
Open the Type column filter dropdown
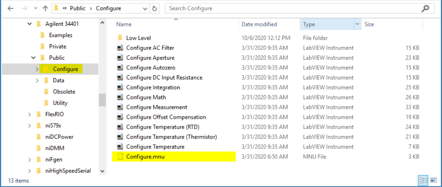(x=358, y=24)
